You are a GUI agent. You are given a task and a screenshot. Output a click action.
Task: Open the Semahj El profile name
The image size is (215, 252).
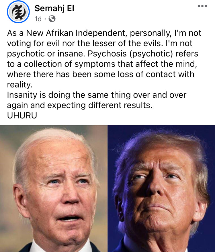[54, 8]
